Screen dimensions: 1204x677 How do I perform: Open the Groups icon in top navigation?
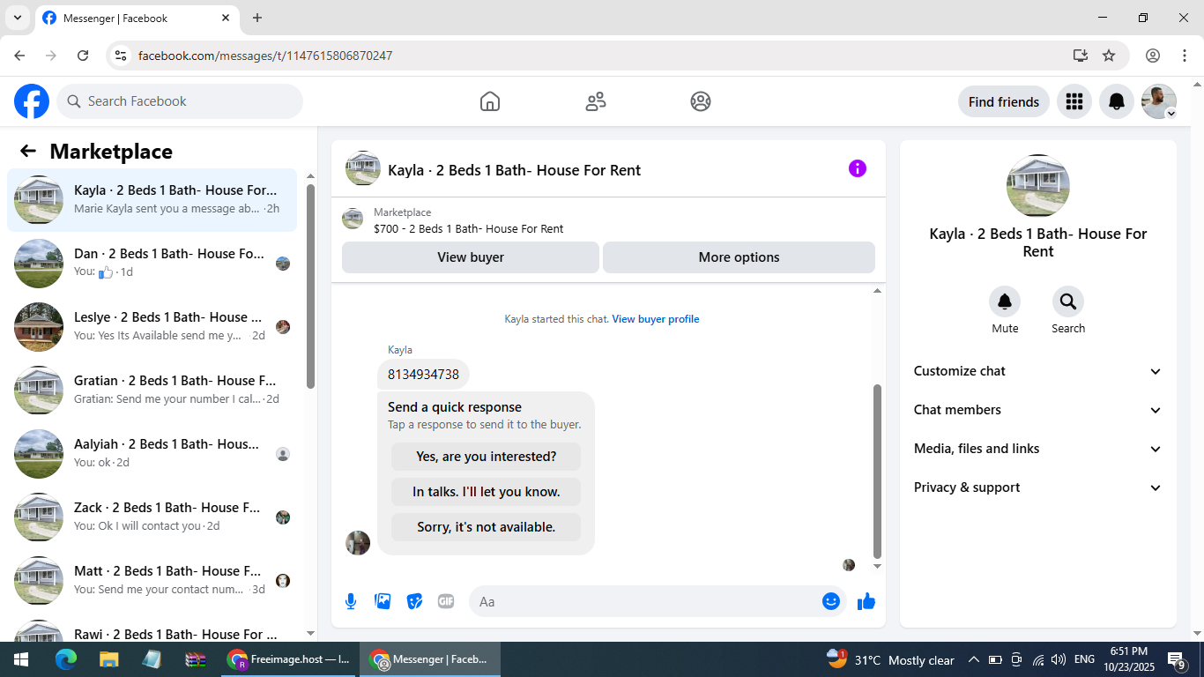tap(701, 101)
